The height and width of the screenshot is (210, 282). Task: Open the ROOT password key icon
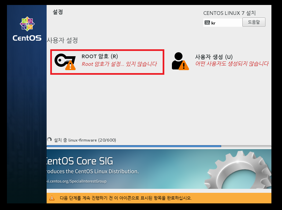click(63, 61)
